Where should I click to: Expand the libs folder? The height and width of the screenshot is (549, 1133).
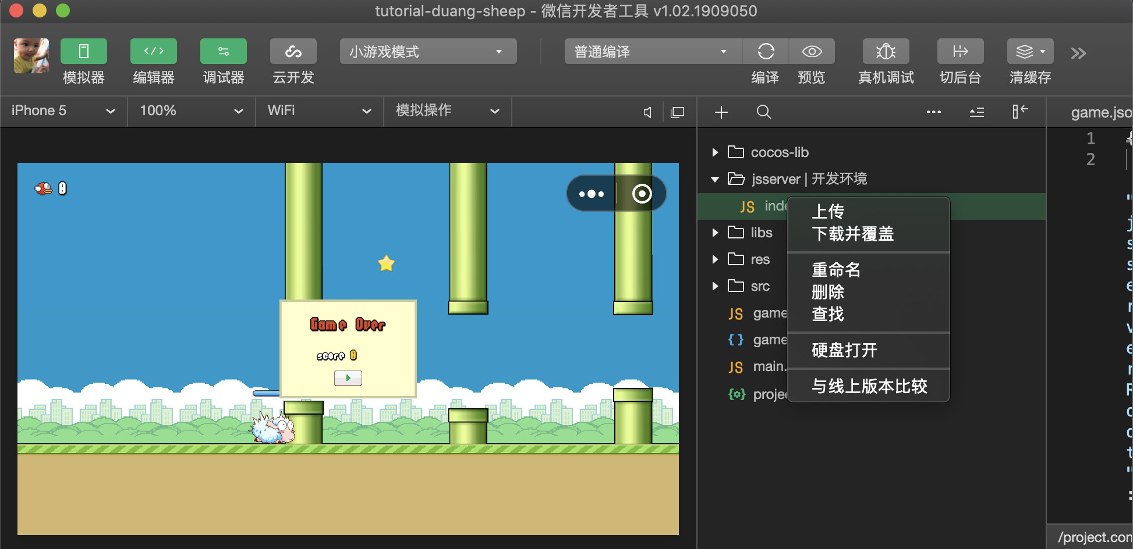(715, 233)
